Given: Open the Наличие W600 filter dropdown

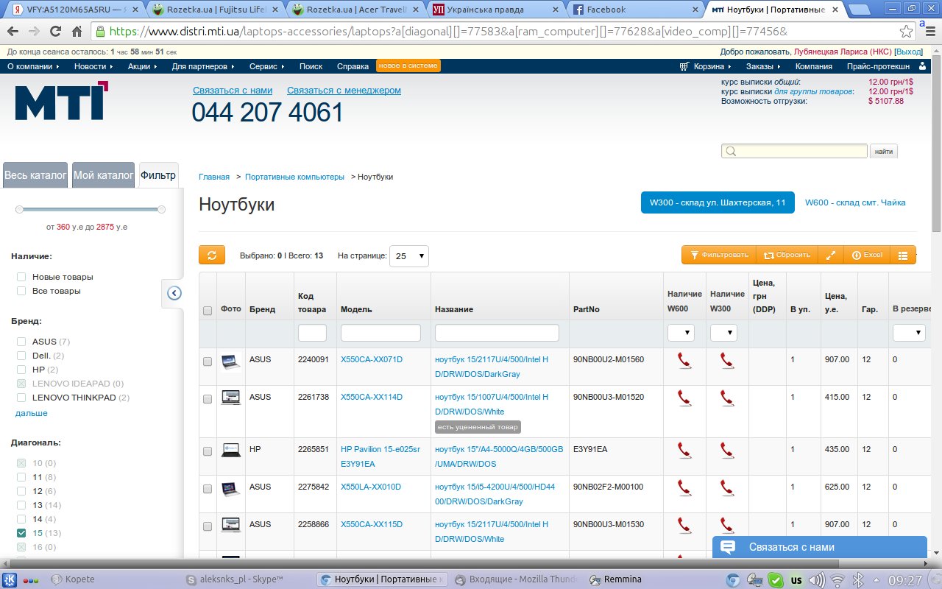Looking at the screenshot, I should 681,333.
